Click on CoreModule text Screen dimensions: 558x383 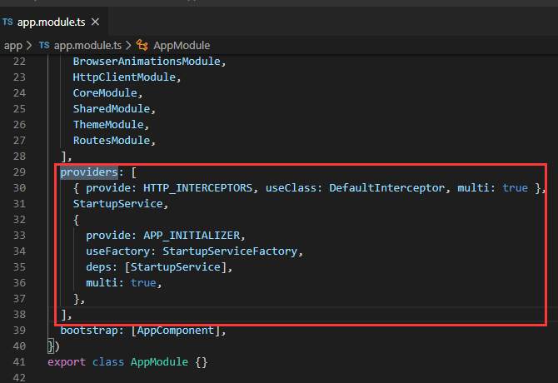[105, 92]
